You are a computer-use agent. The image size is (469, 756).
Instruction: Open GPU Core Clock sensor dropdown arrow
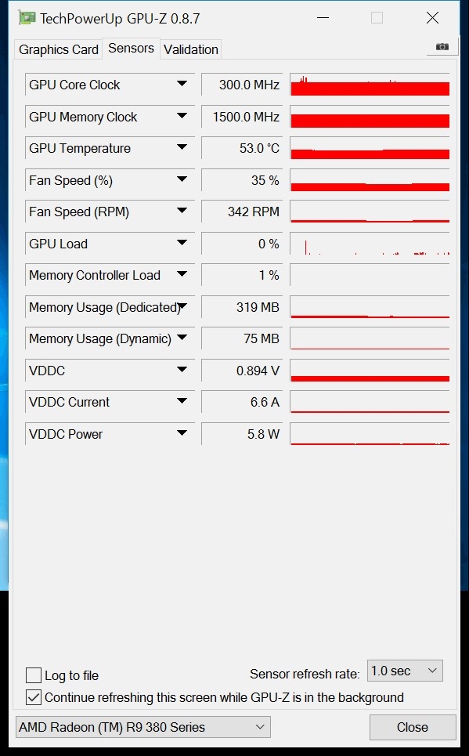[182, 84]
